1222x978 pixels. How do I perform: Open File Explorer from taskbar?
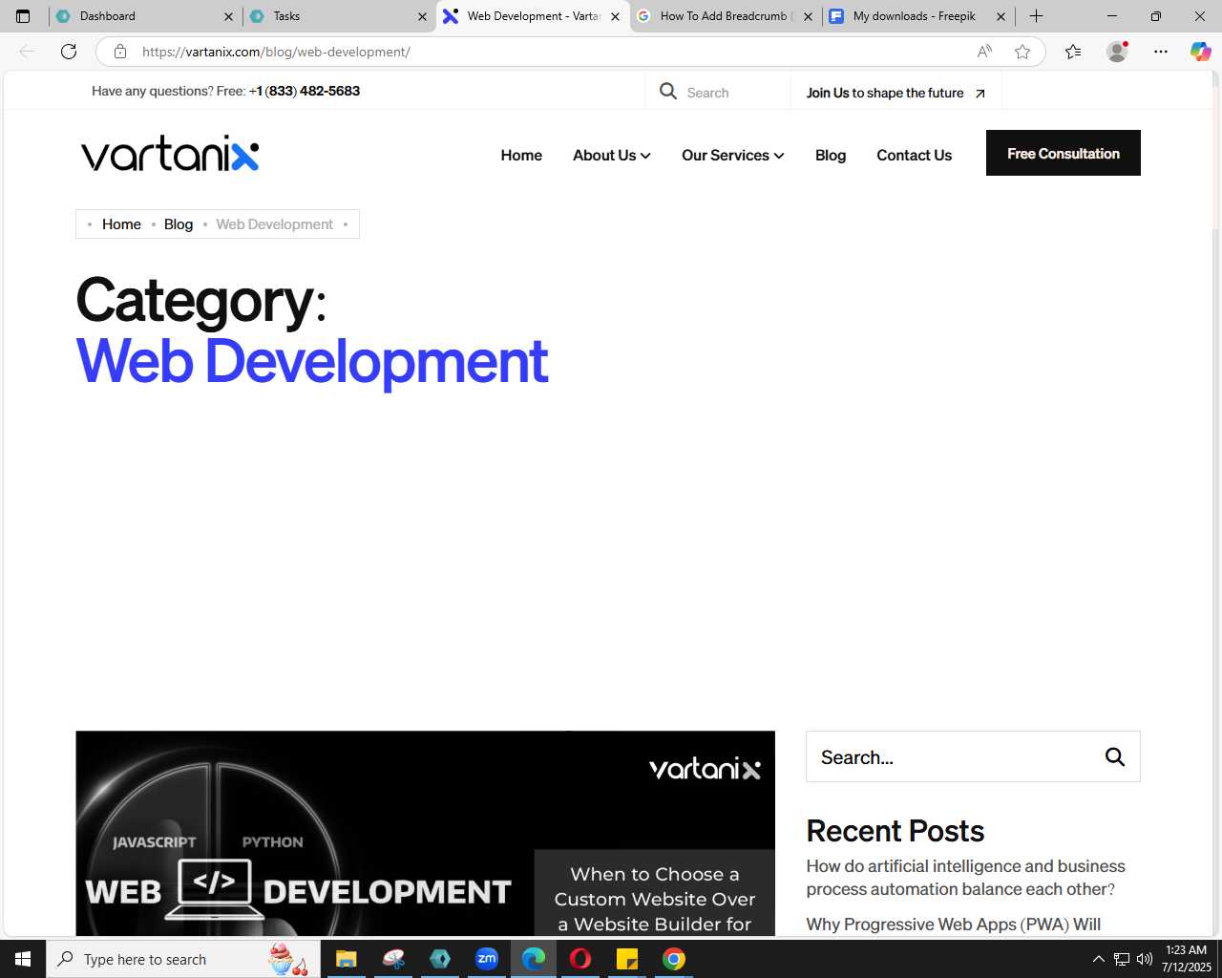[x=346, y=959]
